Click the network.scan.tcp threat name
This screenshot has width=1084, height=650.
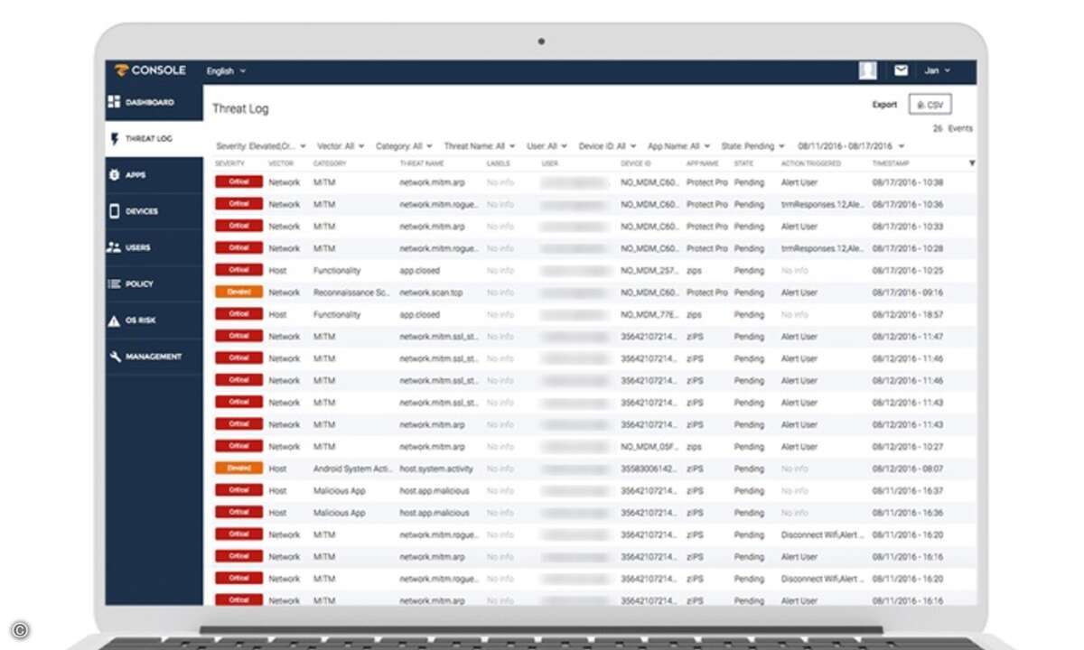432,292
